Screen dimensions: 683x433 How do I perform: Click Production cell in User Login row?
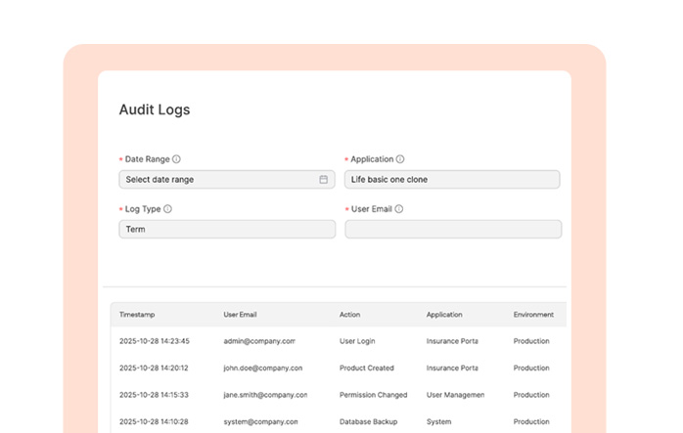click(531, 341)
